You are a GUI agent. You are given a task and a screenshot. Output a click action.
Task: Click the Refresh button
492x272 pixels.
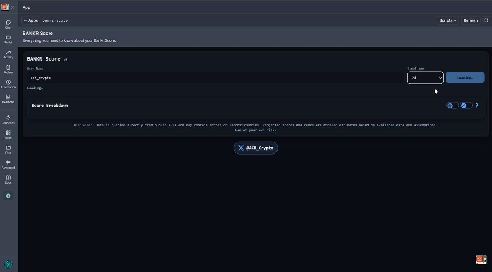[x=471, y=20]
